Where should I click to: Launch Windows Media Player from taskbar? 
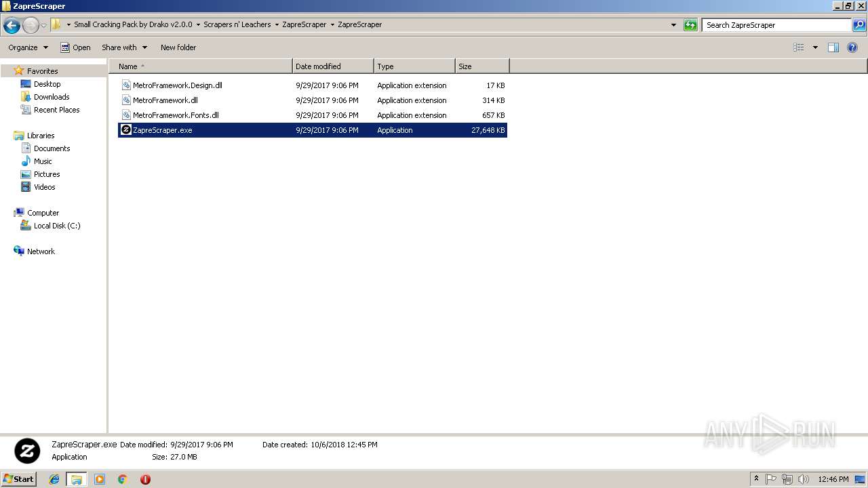(x=100, y=479)
